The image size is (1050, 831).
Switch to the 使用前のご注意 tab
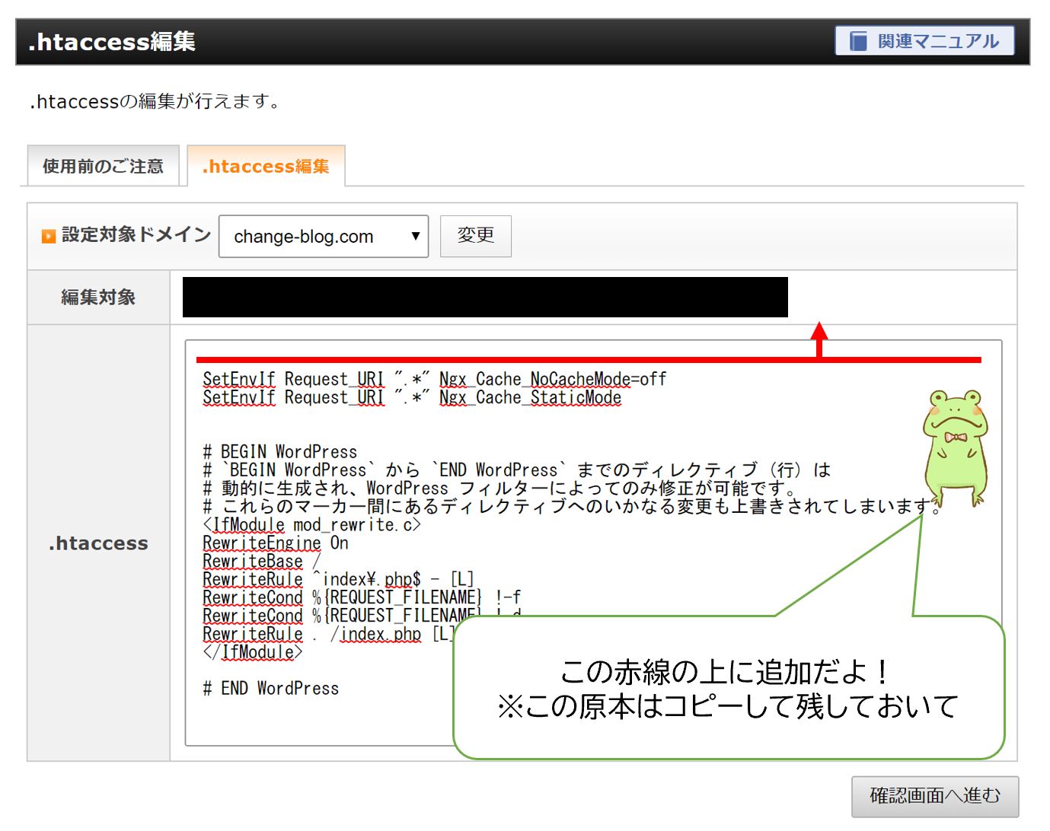tap(103, 166)
